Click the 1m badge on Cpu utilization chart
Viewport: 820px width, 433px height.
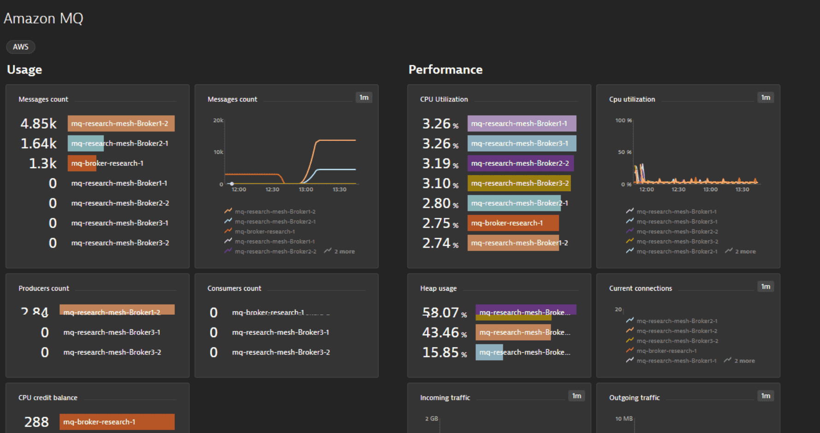766,98
